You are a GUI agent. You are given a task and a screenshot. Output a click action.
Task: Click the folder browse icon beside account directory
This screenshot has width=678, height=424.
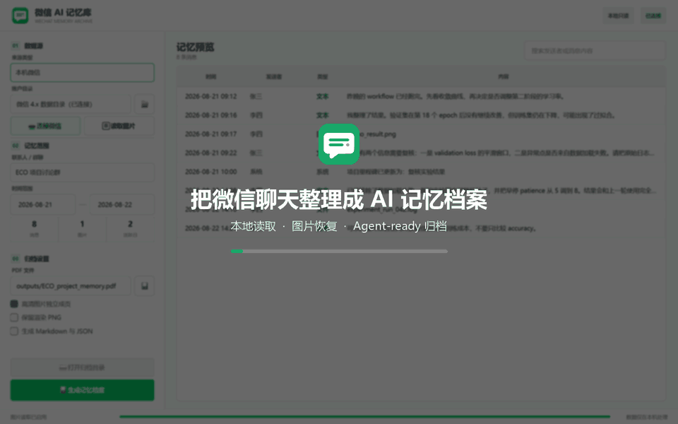[144, 105]
